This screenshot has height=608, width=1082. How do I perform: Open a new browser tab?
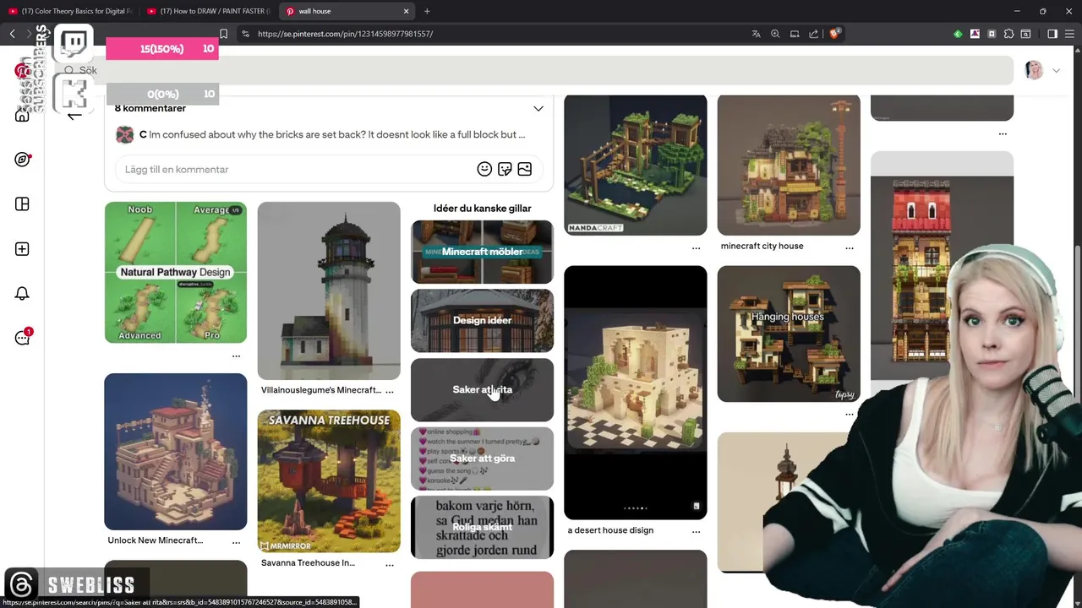[427, 11]
